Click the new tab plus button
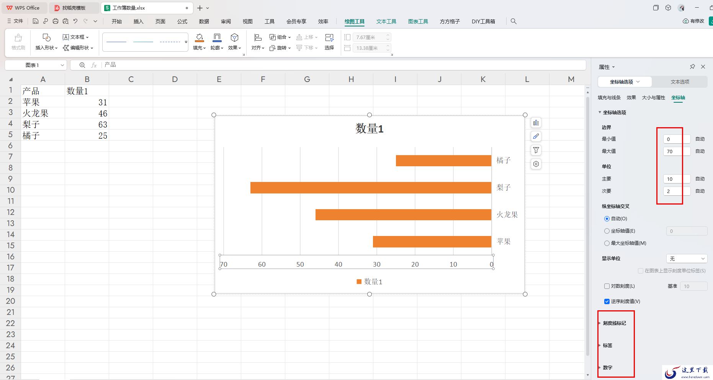Image resolution: width=713 pixels, height=380 pixels. point(200,8)
